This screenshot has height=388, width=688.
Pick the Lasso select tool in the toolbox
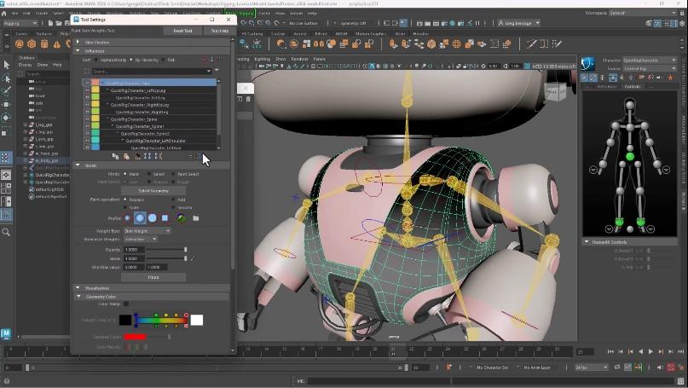pos(6,78)
